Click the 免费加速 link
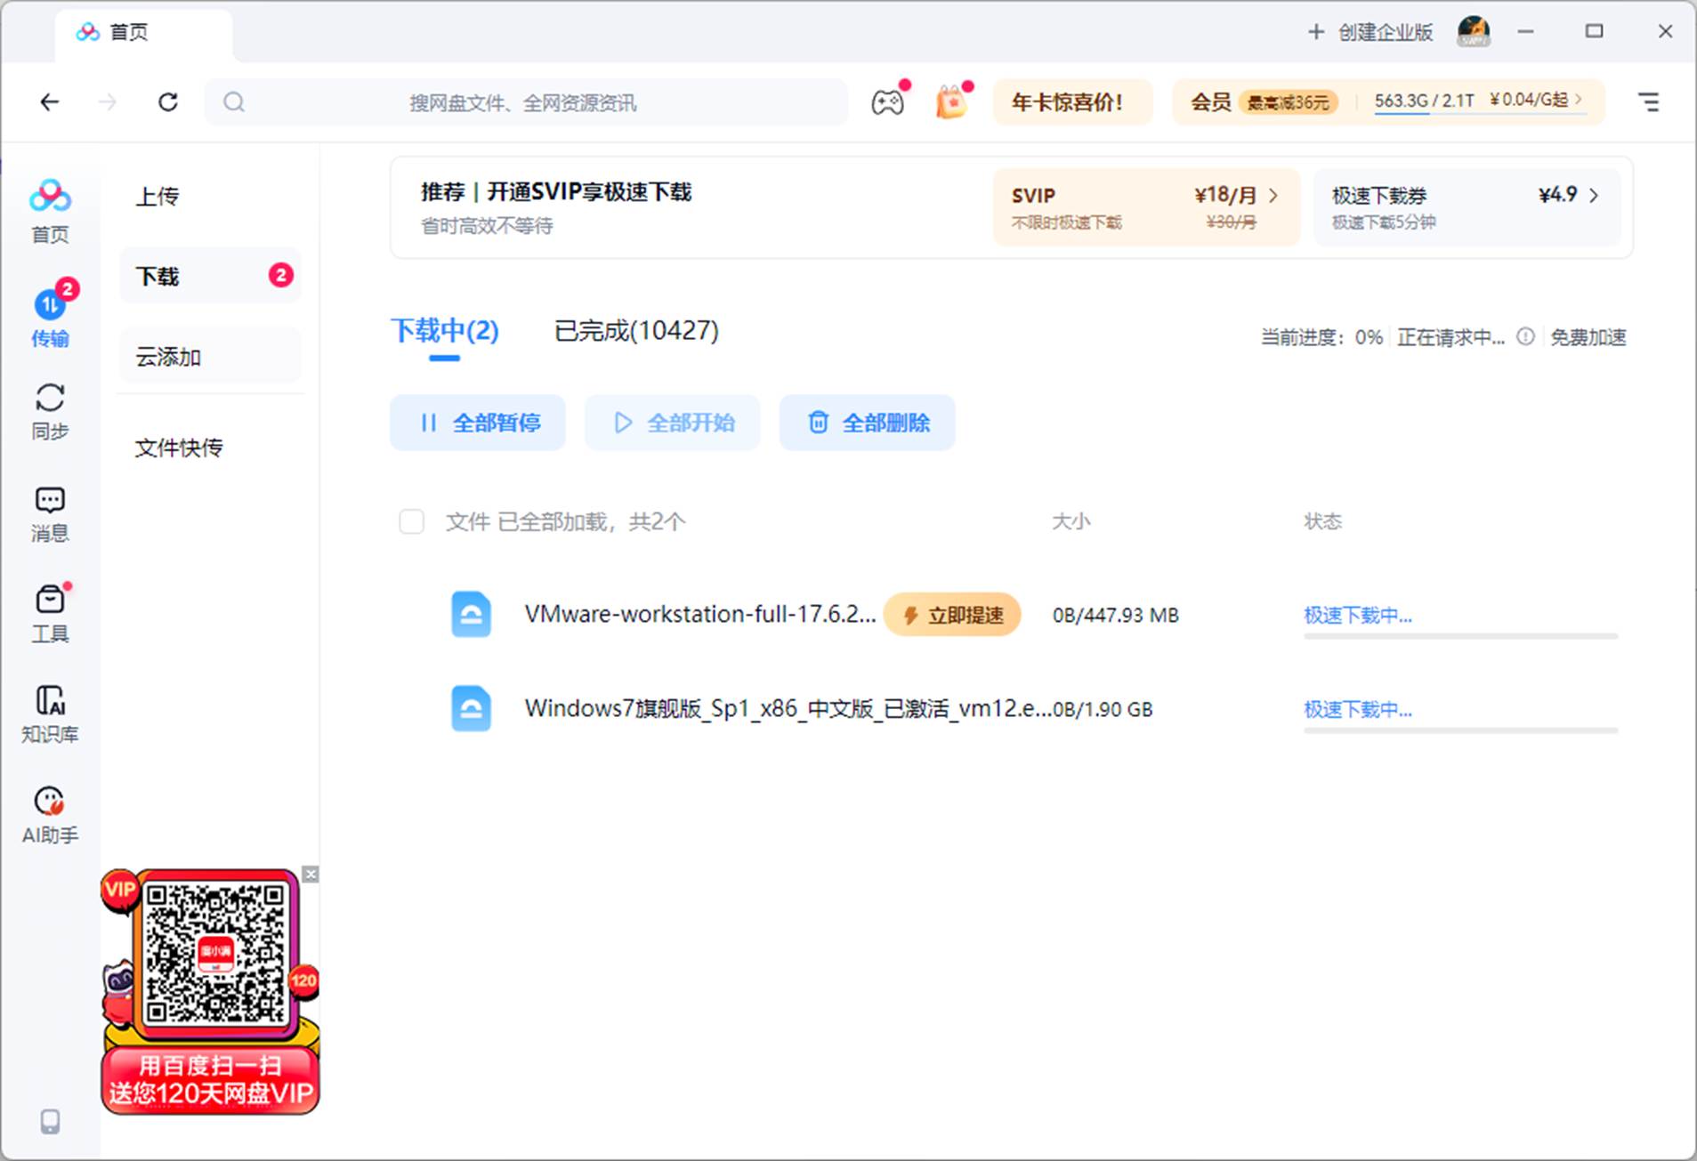This screenshot has height=1161, width=1697. point(1588,337)
